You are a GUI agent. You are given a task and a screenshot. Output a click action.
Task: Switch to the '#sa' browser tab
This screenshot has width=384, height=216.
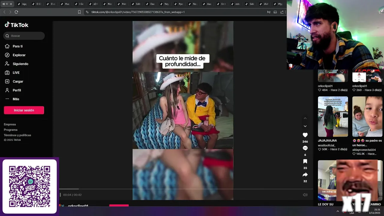[65, 4]
